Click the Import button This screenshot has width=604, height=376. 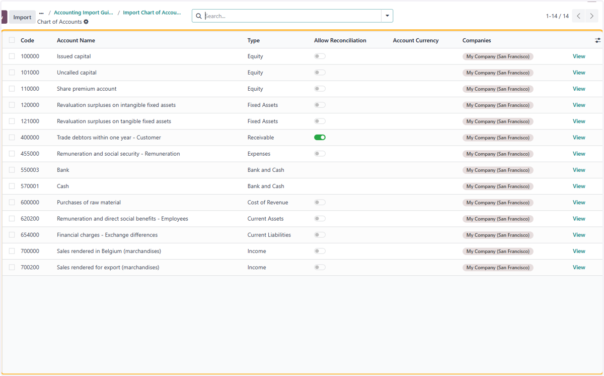click(22, 17)
